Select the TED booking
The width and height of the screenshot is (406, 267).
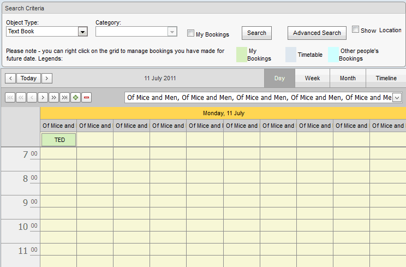pyautogui.click(x=59, y=140)
